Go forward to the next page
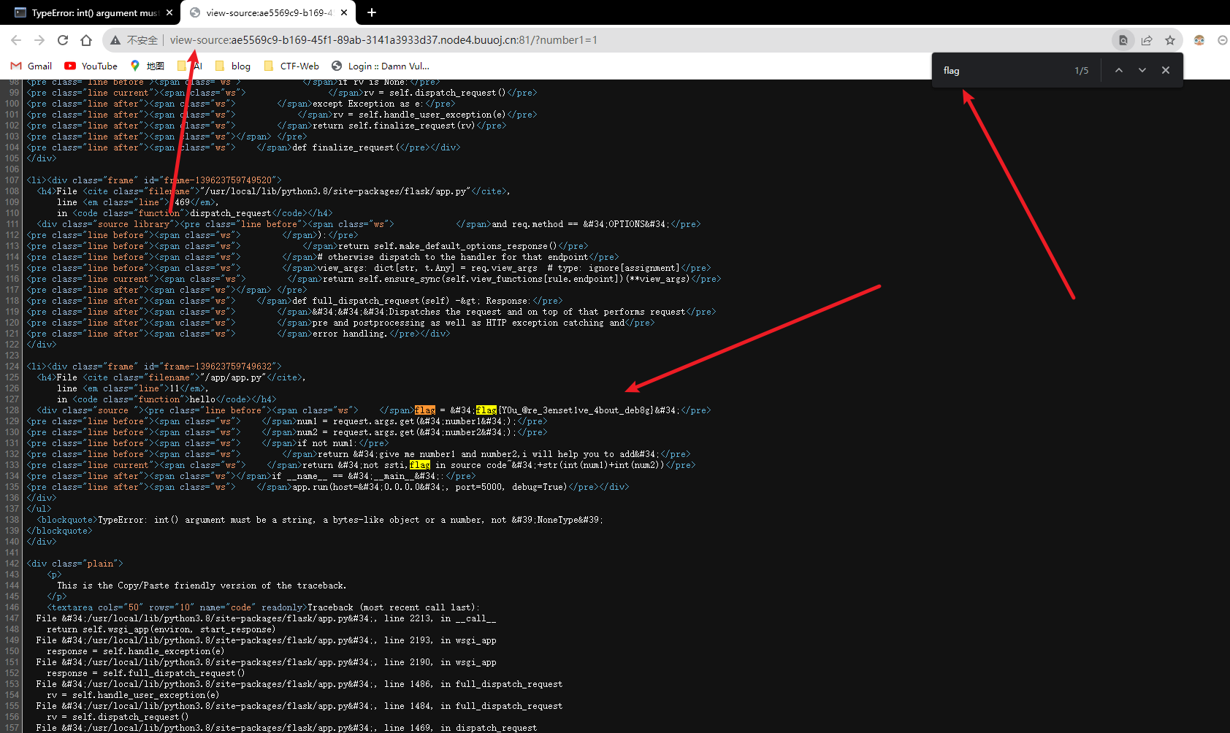Image resolution: width=1230 pixels, height=733 pixels. coord(39,40)
